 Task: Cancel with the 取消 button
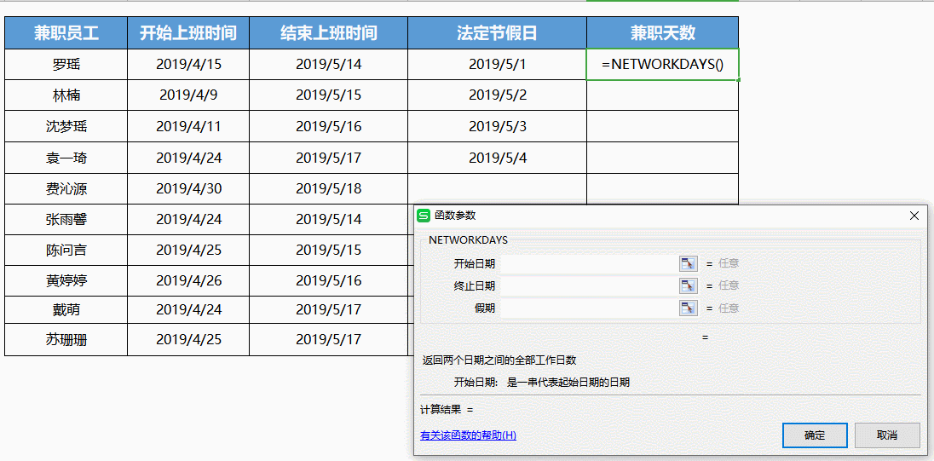click(x=887, y=435)
